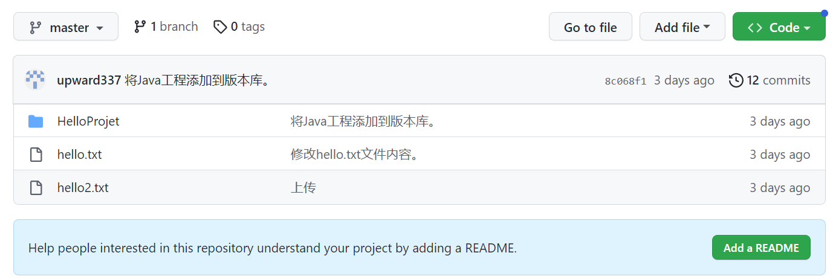Open the HelloProjet folder link
The height and width of the screenshot is (279, 833).
pyautogui.click(x=88, y=121)
